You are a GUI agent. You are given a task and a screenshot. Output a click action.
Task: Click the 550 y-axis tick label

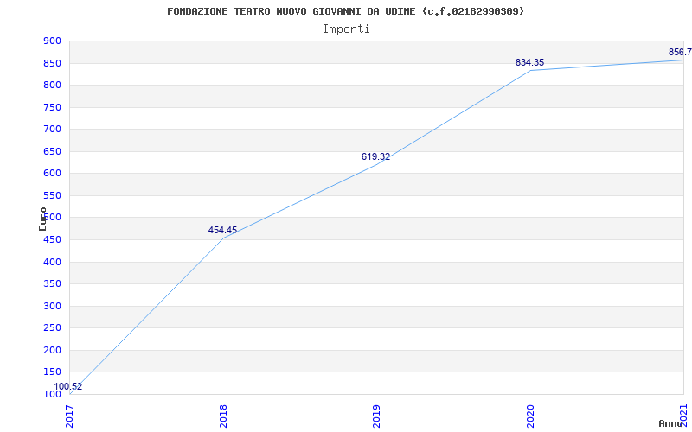click(52, 195)
